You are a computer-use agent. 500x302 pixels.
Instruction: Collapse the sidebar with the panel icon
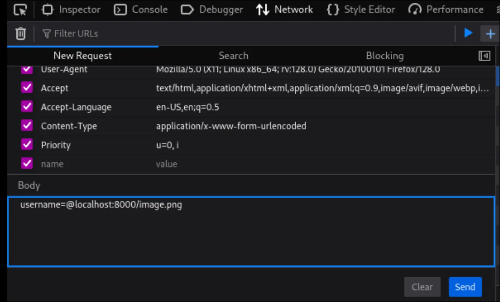pos(484,56)
